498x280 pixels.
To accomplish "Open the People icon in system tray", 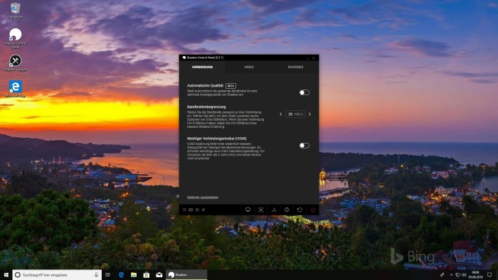I will tap(442, 275).
